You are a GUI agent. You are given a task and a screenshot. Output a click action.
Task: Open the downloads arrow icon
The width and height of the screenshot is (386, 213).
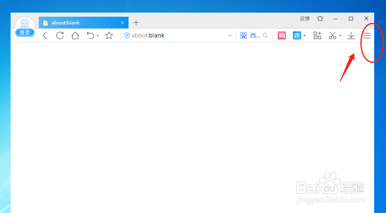point(351,35)
